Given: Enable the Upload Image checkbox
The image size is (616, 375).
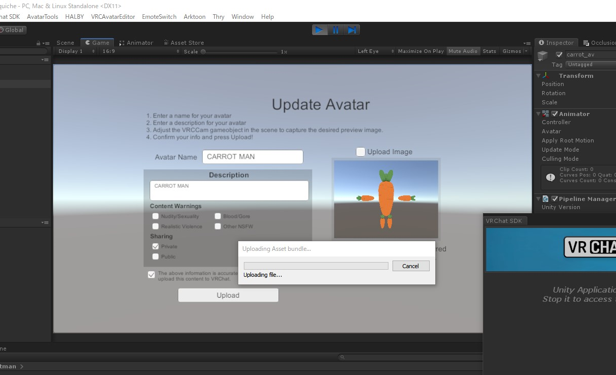Looking at the screenshot, I should tap(360, 152).
